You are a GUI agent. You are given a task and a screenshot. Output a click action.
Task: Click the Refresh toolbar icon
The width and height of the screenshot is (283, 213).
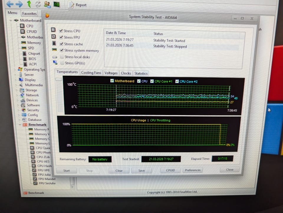(38, 4)
